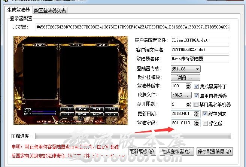Adjust the 更新日期 spinner arrows
The height and width of the screenshot is (167, 246).
197,114
